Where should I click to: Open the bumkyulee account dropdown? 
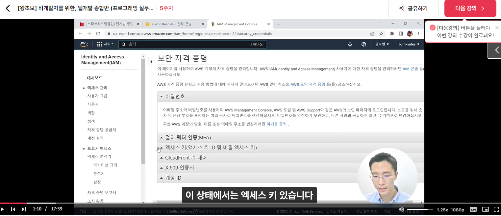[409, 44]
